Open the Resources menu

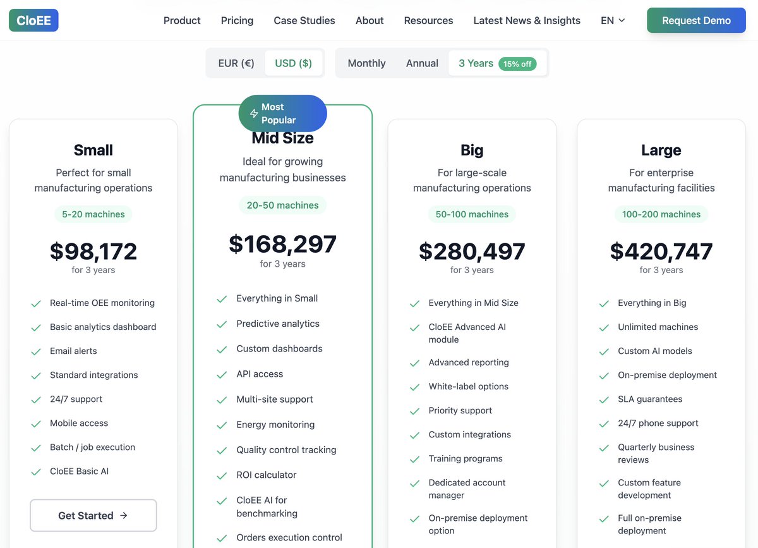428,20
